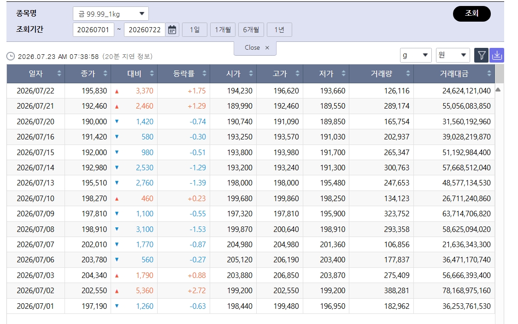
Task: Click date cell 2026/07/14
Action: click(35, 168)
